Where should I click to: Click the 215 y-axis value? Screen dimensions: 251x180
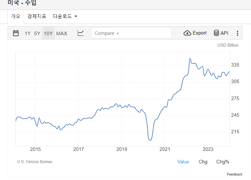tap(235, 132)
